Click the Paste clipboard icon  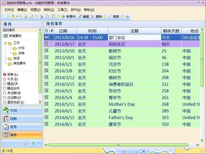pyautogui.click(x=53, y=16)
